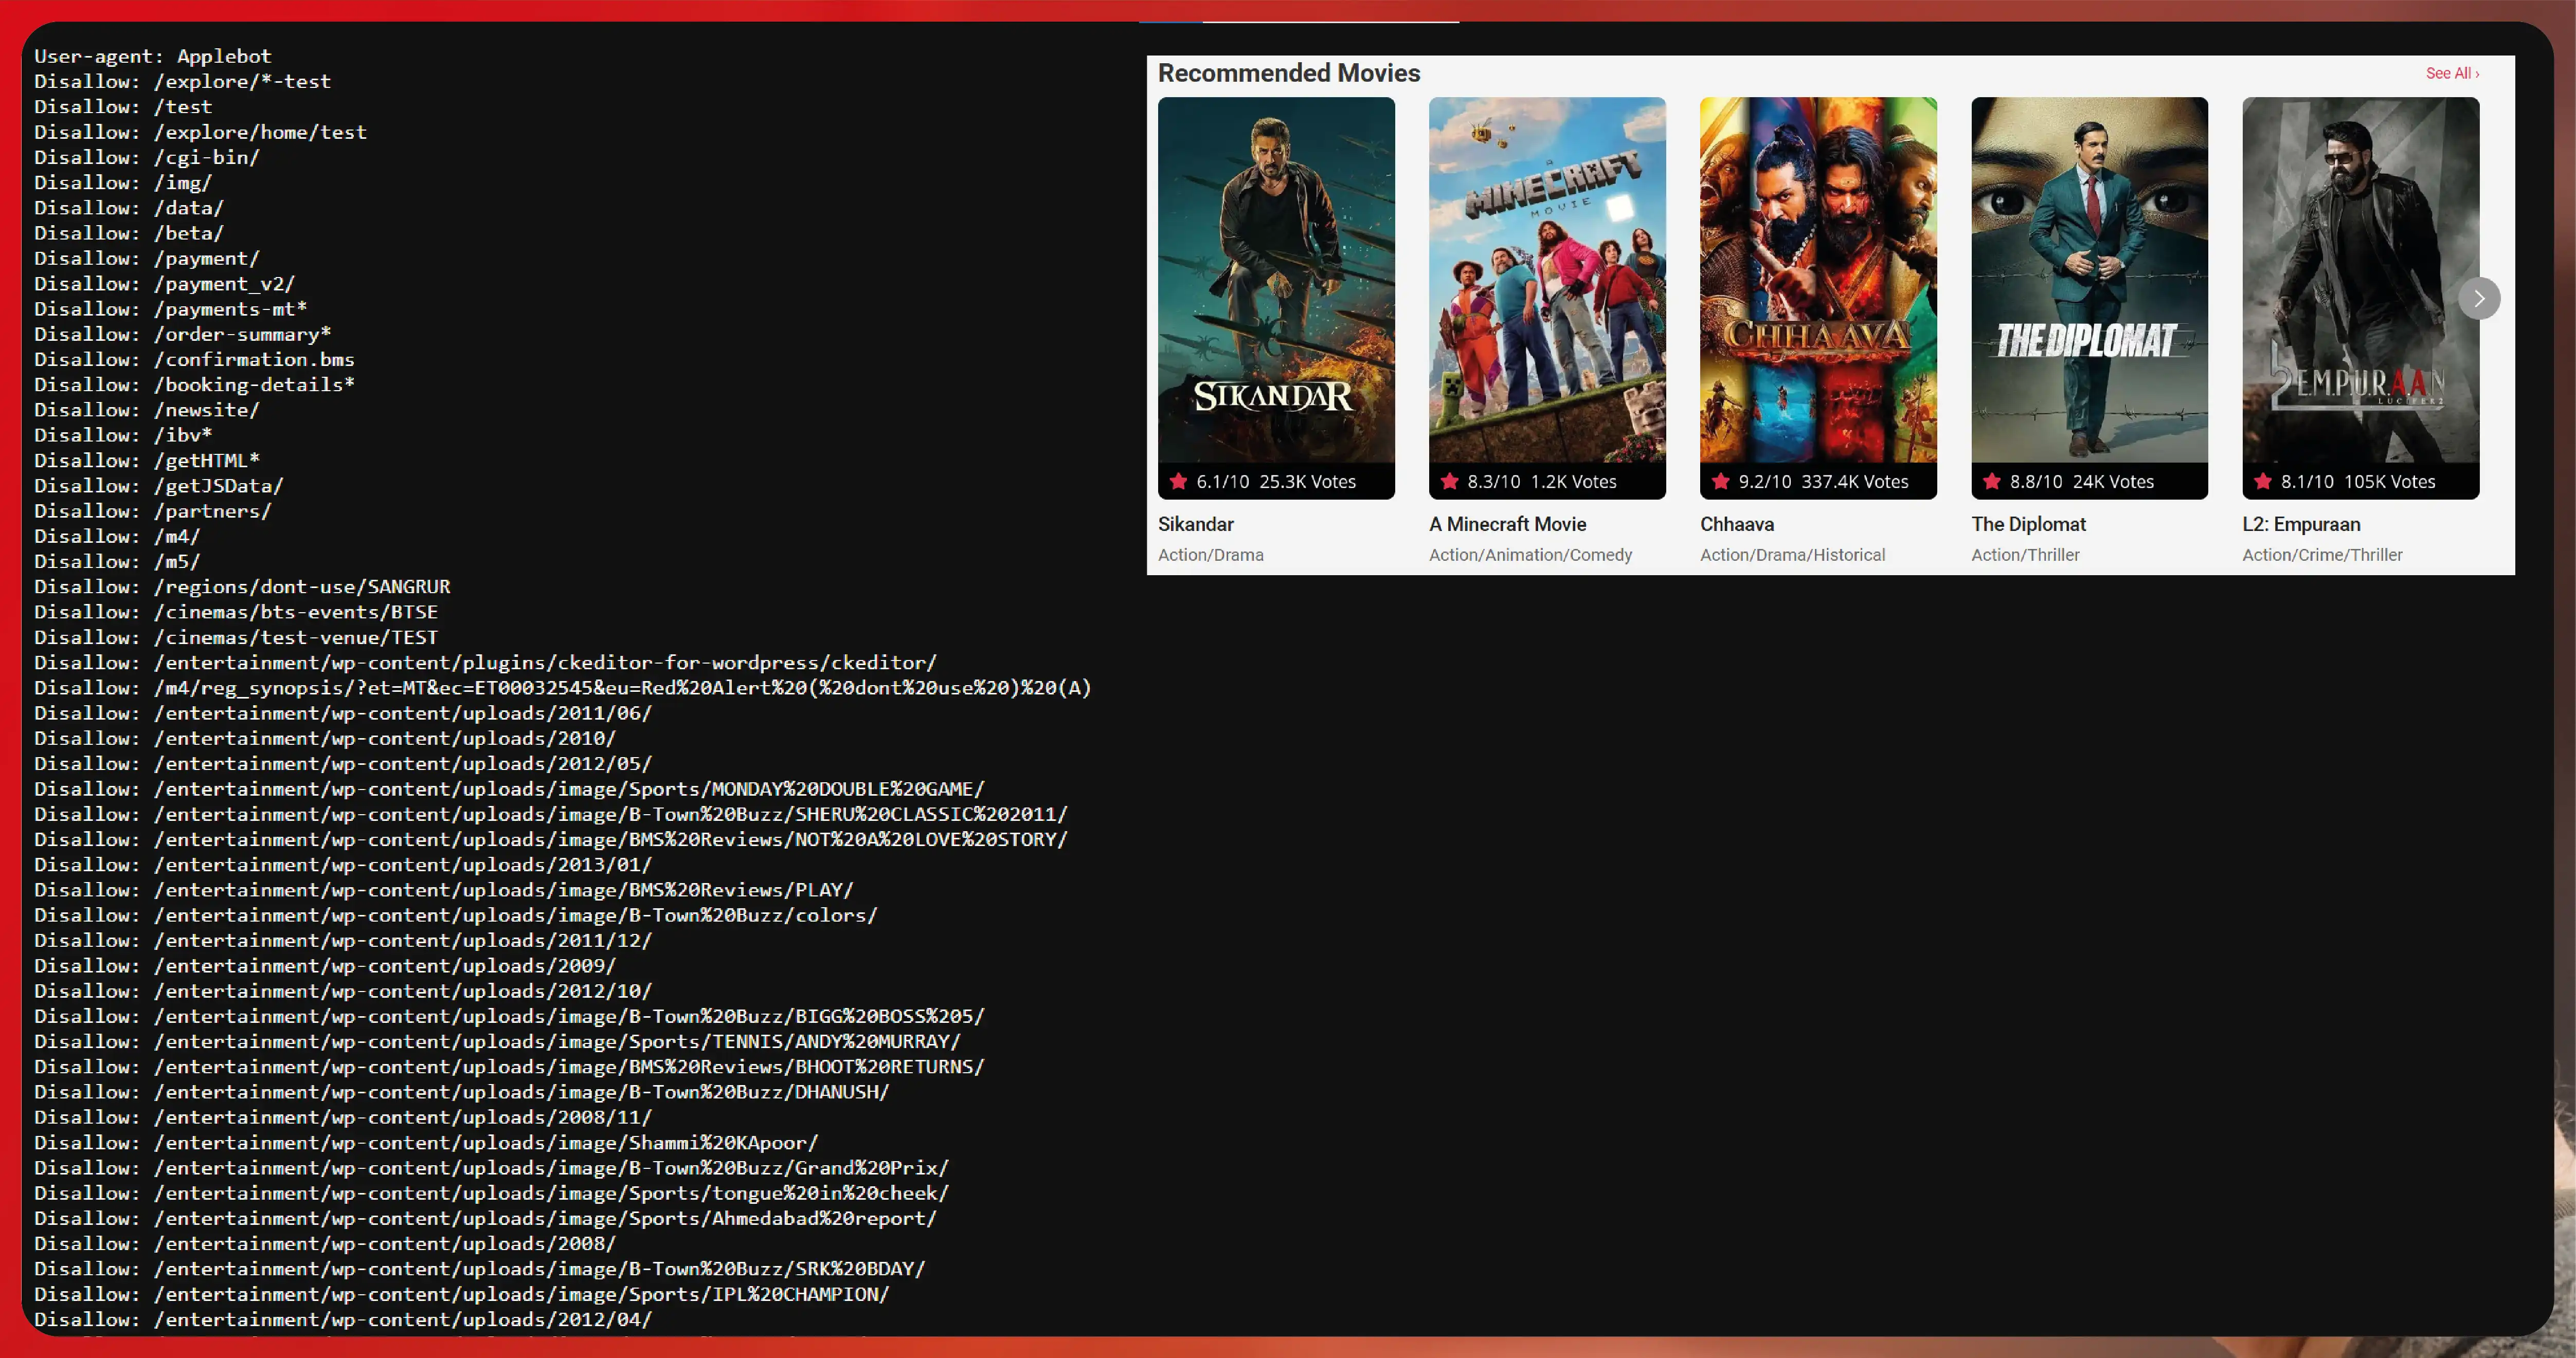This screenshot has width=2576, height=1358.
Task: Click the star icon on Chhaava rating
Action: point(1720,481)
